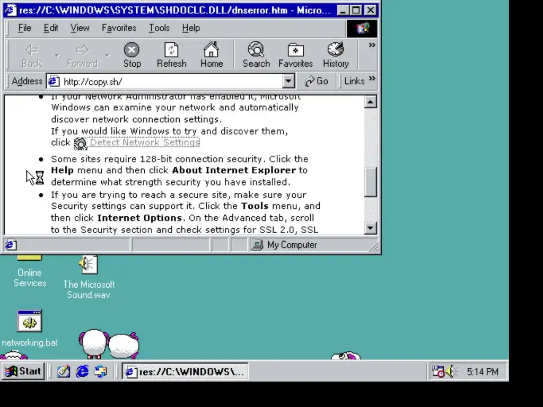Open the Help menu
543x407 pixels.
(x=191, y=28)
